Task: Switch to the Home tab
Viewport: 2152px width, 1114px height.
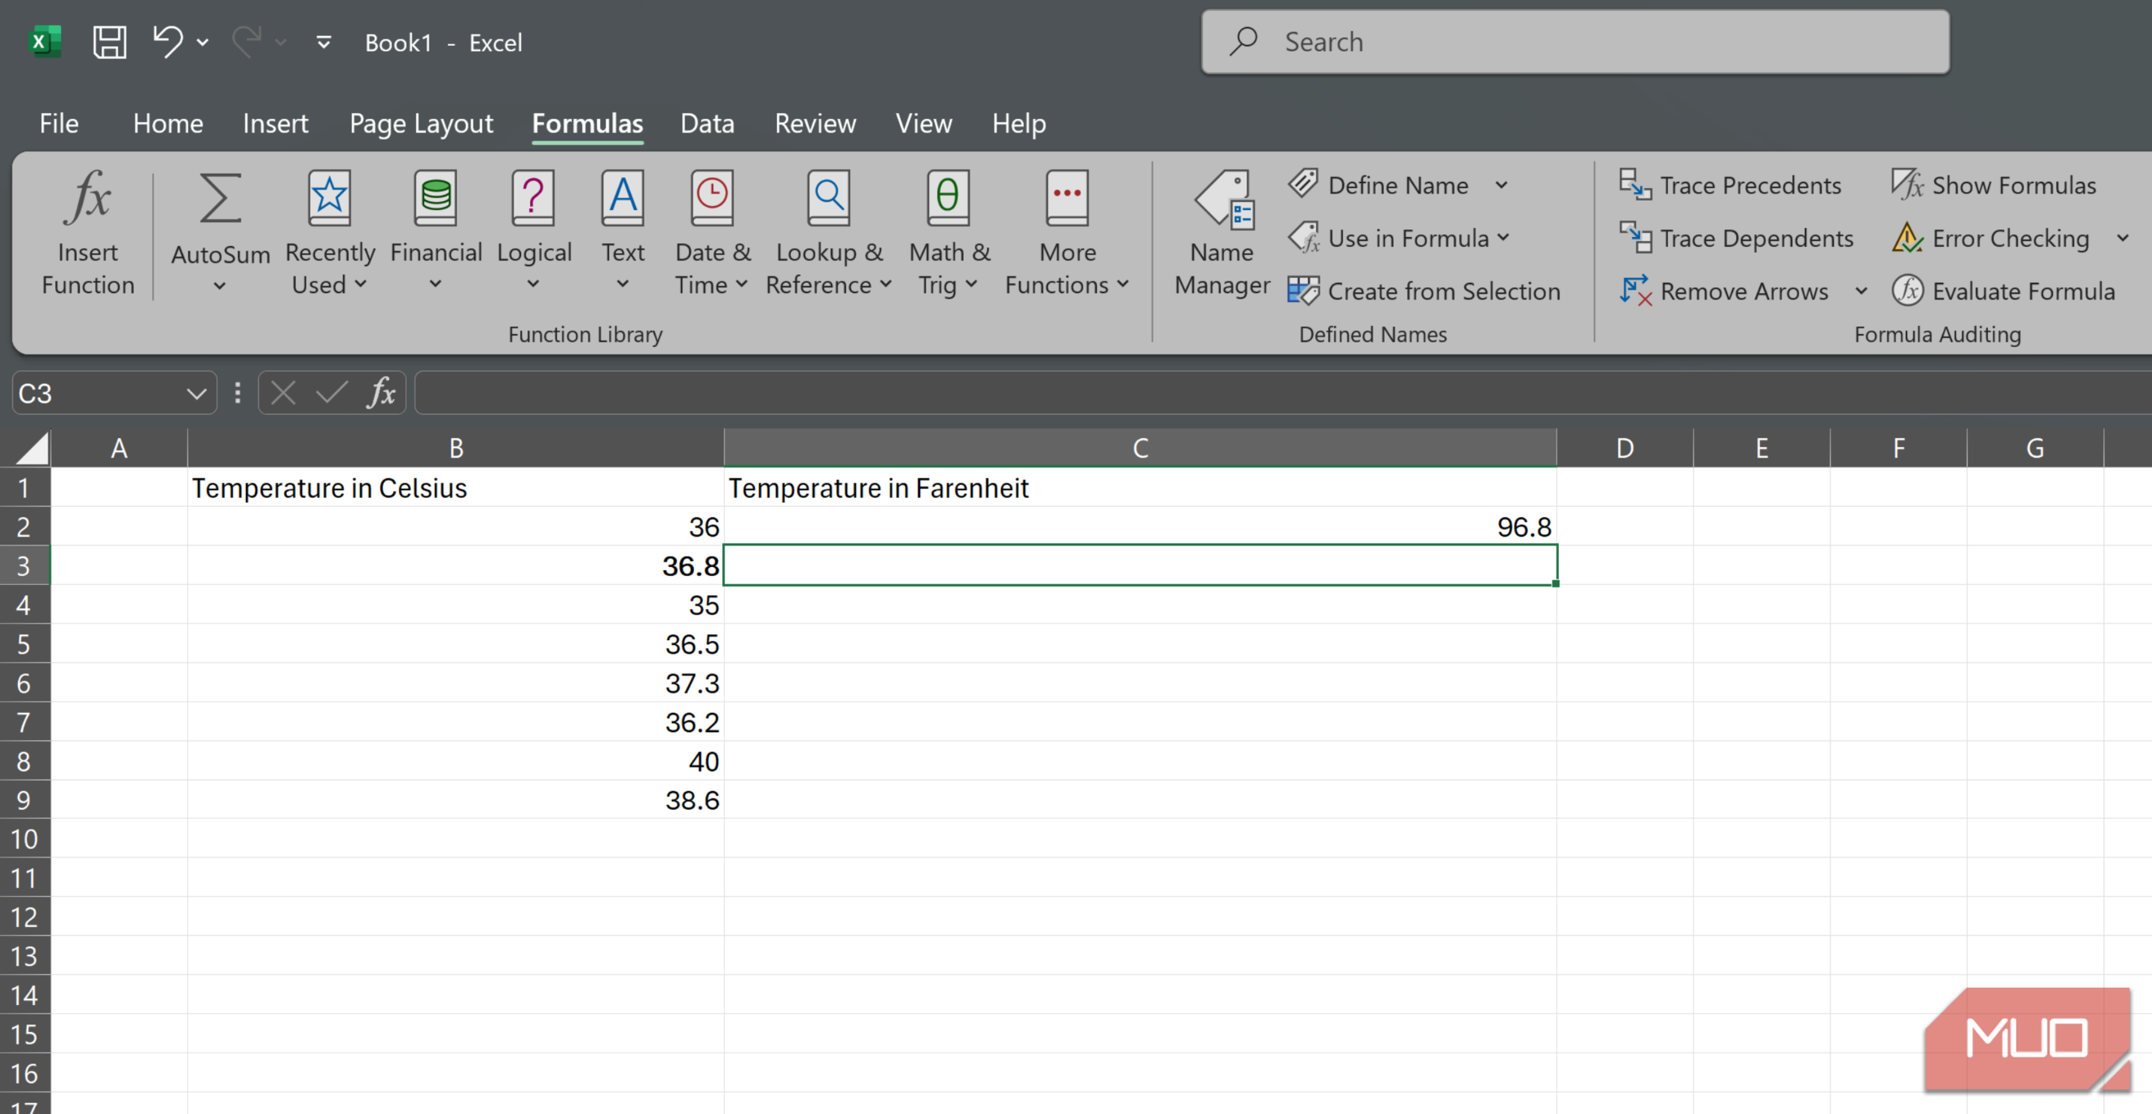Action: pyautogui.click(x=168, y=124)
